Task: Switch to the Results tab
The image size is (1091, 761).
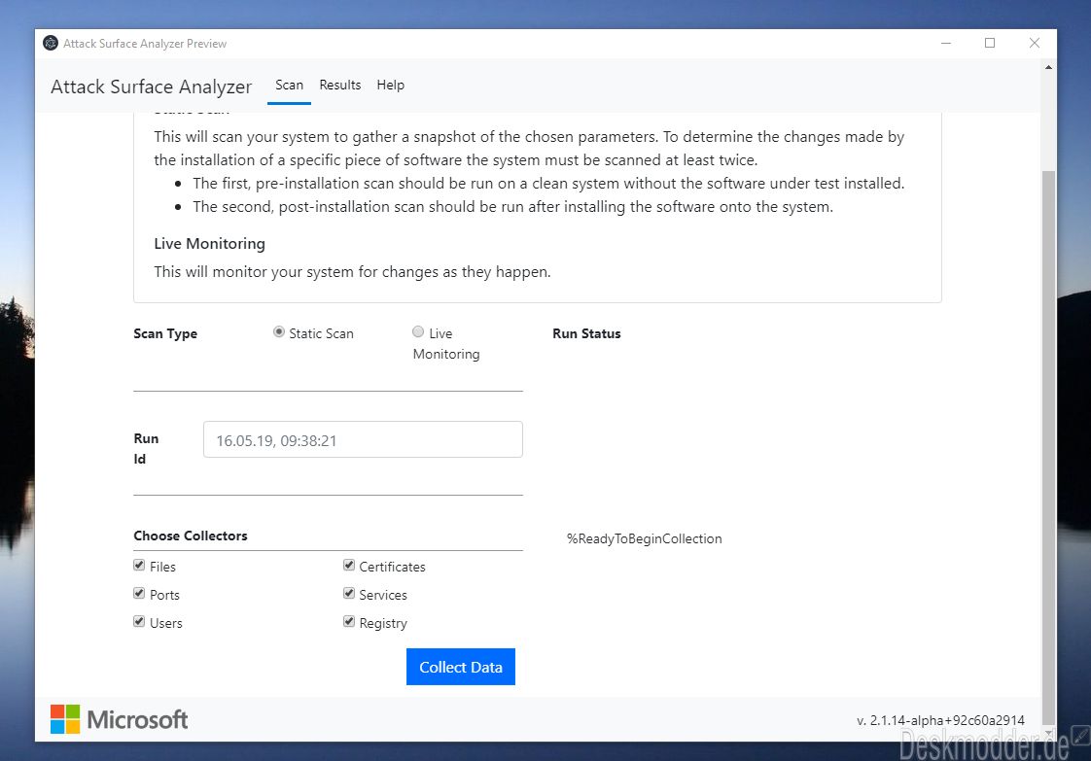Action: tap(340, 85)
